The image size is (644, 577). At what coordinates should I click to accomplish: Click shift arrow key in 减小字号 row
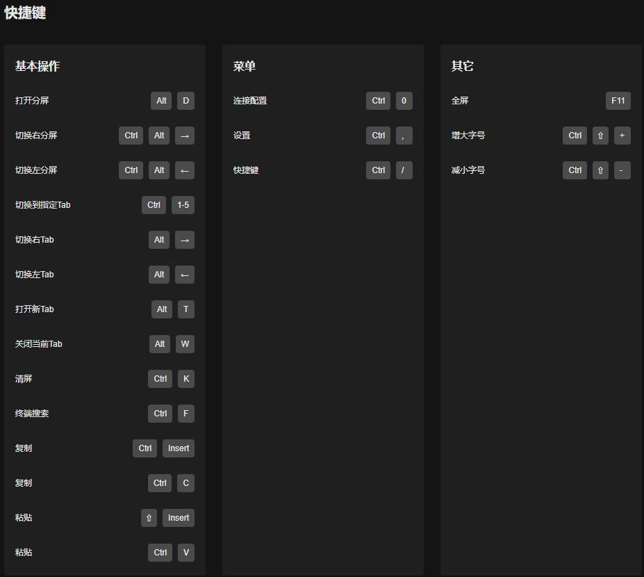[600, 170]
